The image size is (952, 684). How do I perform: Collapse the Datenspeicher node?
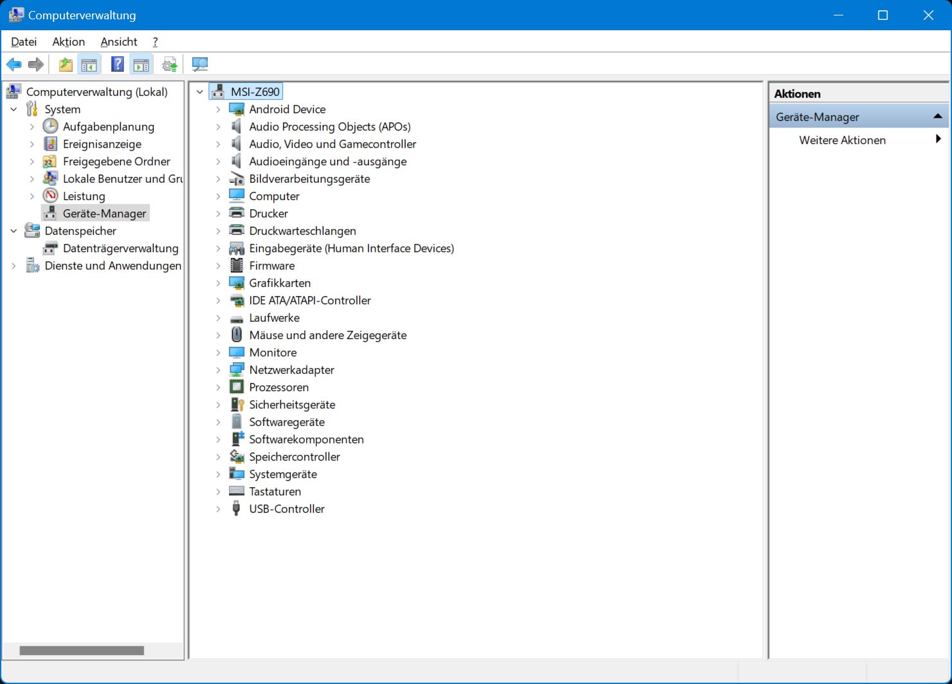14,231
